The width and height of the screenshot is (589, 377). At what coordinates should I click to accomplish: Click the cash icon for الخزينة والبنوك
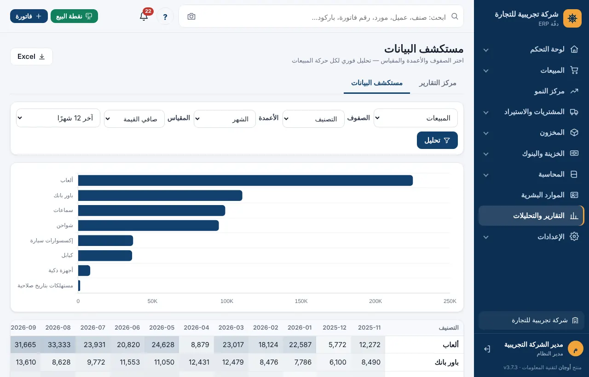574,153
